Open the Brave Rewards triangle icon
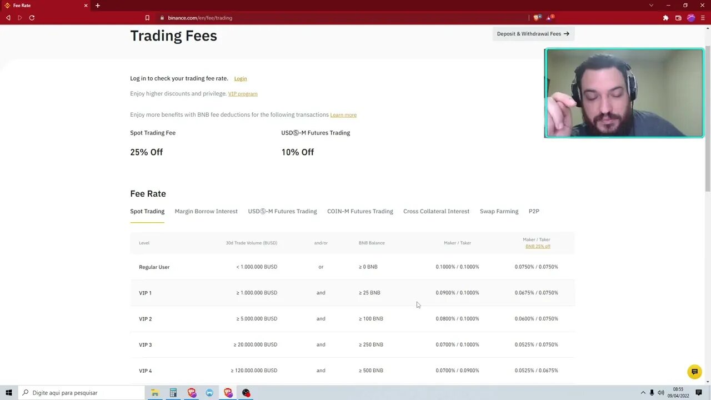 (550, 18)
